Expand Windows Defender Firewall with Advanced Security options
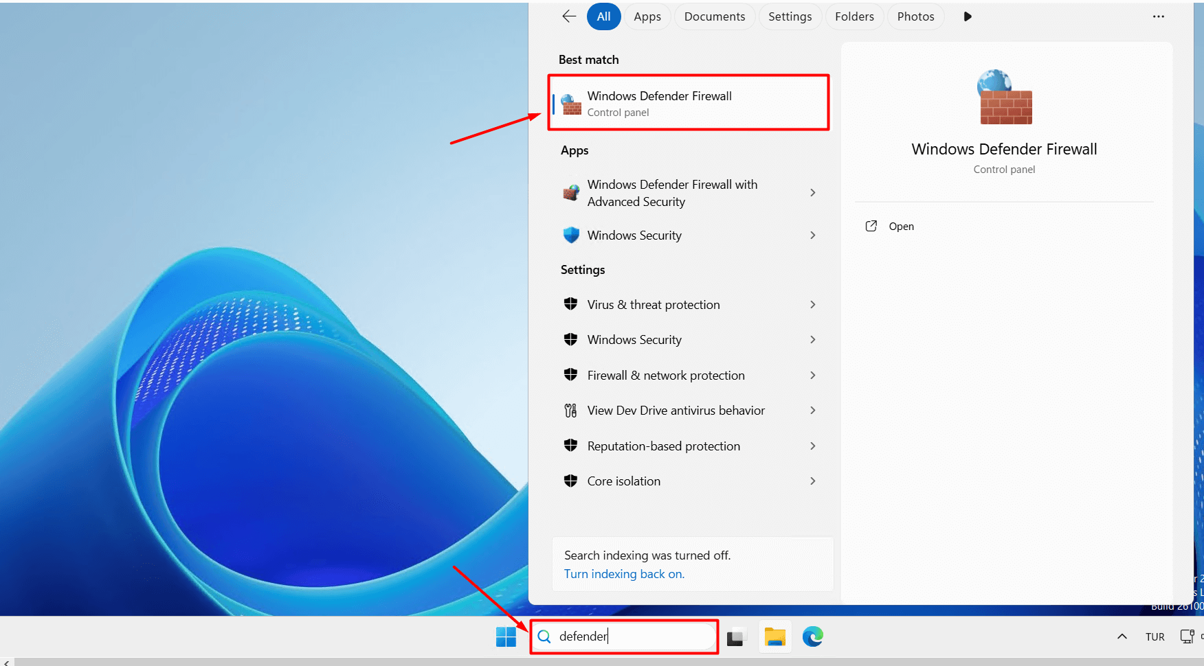 tap(813, 193)
